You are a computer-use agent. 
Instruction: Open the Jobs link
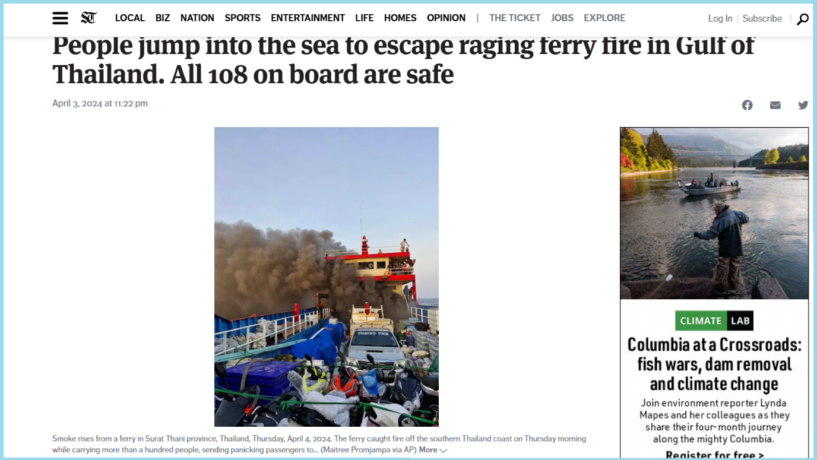pyautogui.click(x=562, y=18)
